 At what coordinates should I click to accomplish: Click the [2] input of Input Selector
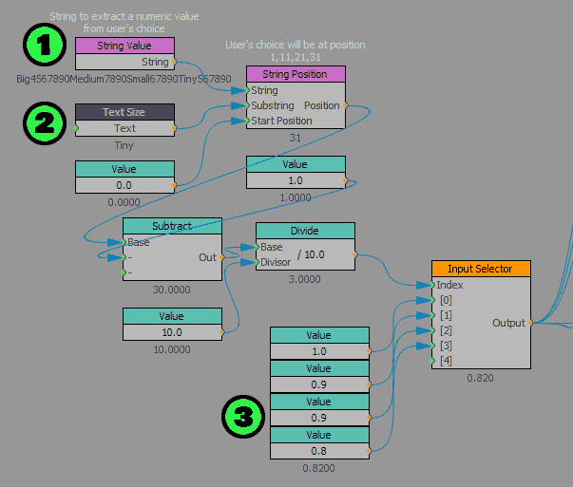pyautogui.click(x=432, y=330)
